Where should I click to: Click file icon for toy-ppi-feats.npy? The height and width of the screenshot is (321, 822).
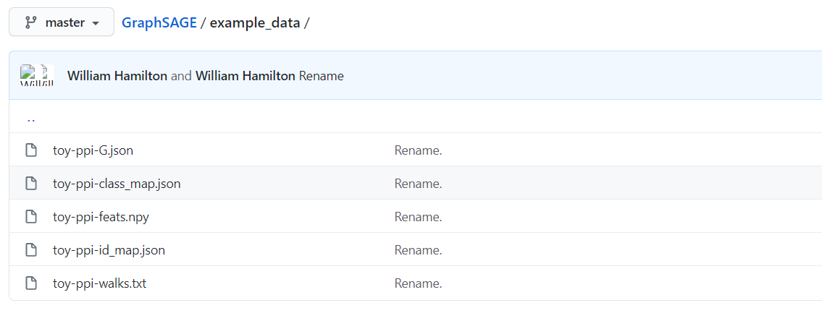[x=31, y=217]
